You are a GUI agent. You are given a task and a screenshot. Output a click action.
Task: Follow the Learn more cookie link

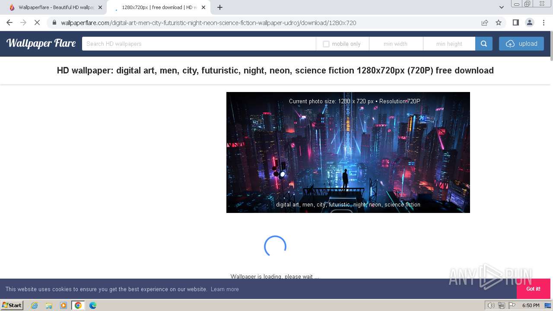pos(225,289)
